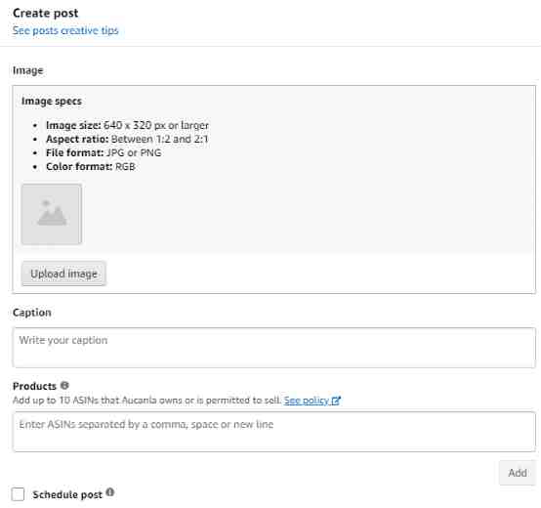Click the info icon beside Products

click(64, 385)
